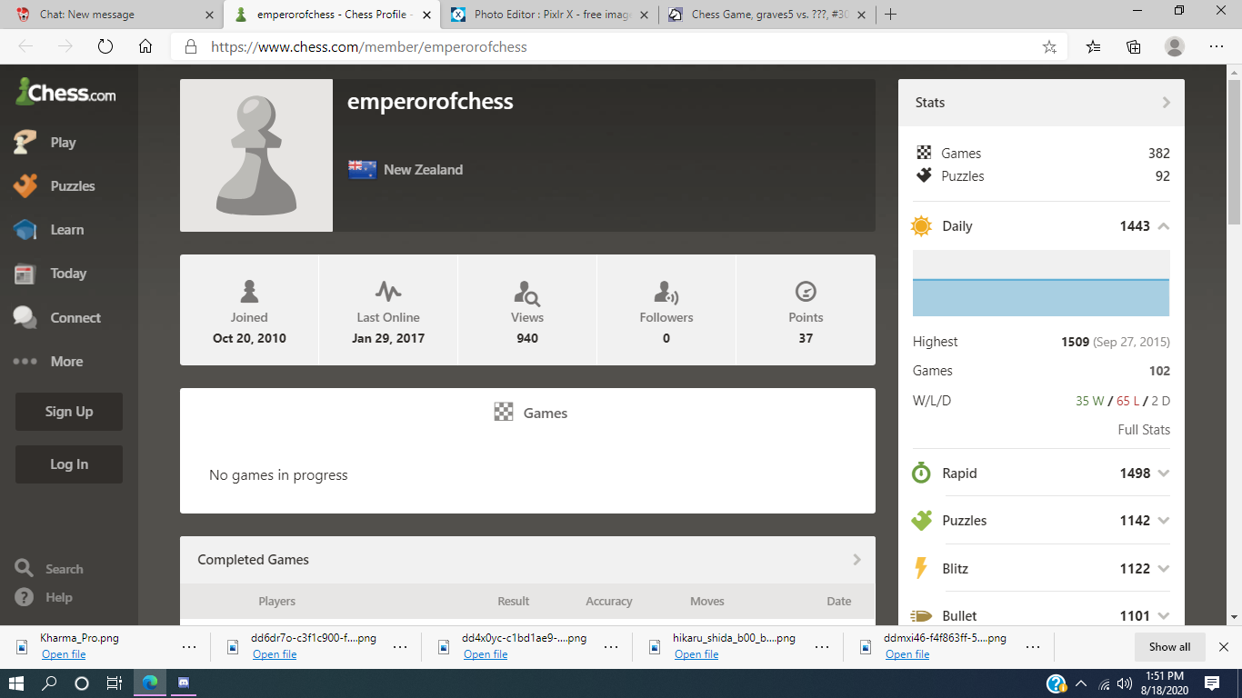Open the Completed Games arrow
Image resolution: width=1242 pixels, height=698 pixels.
856,560
